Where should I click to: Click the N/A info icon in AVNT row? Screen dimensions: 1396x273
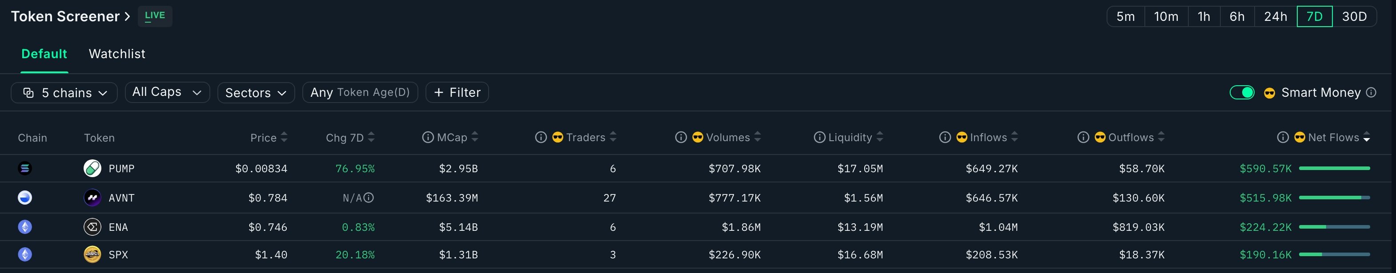[x=369, y=198]
